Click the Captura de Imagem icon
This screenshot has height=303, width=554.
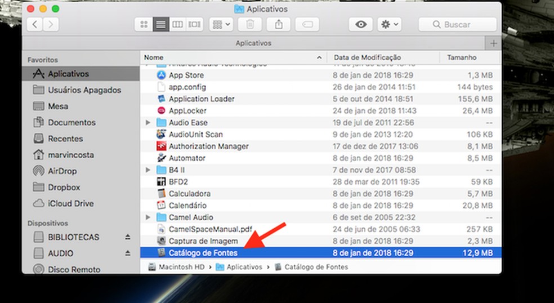coord(161,241)
